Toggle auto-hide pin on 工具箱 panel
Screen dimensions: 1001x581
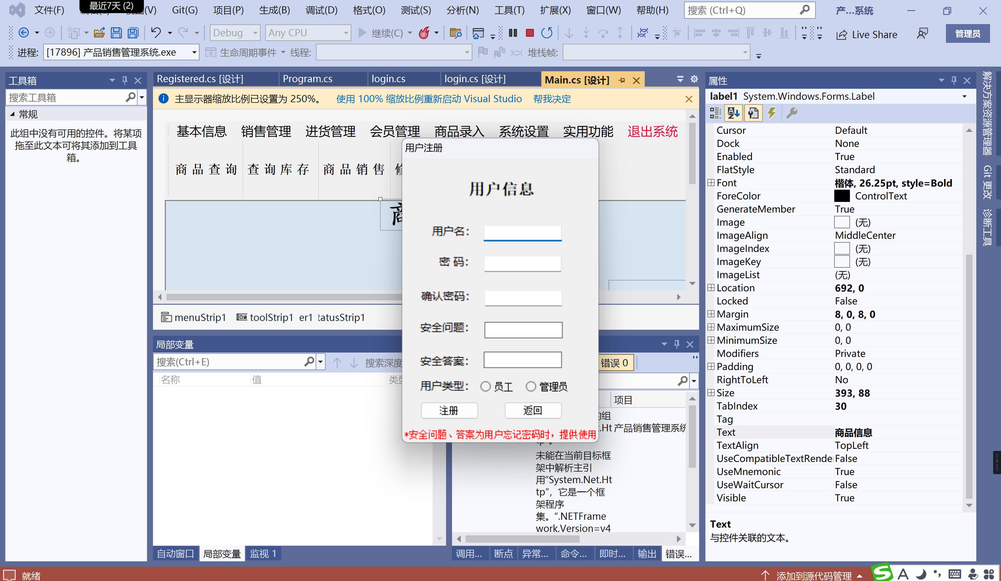pyautogui.click(x=124, y=81)
